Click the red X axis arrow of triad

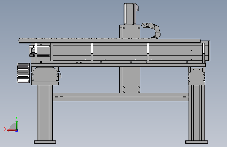tap(11, 131)
